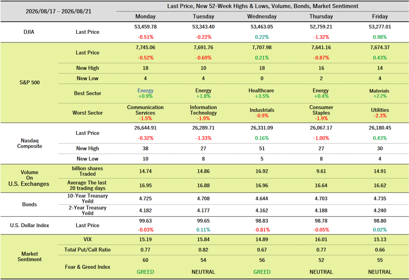409x280 pixels.
Task: Select the U.S. Dollar Index label
Action: coord(29,225)
